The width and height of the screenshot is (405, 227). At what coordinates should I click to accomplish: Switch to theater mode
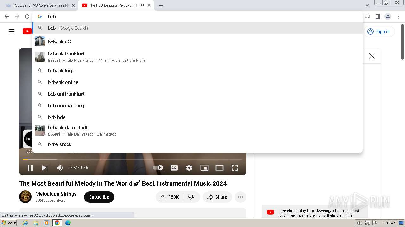(220, 168)
